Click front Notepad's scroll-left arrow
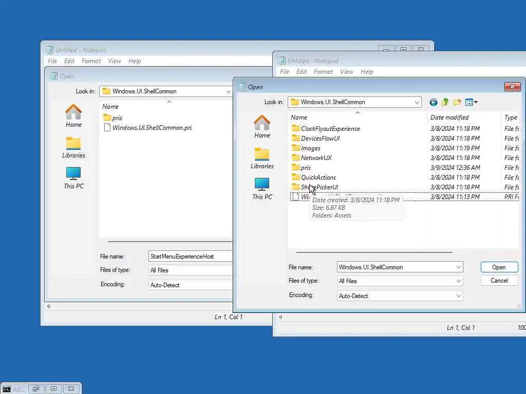 coord(280,317)
